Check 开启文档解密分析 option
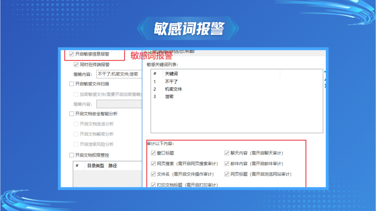This screenshot has height=211, width=376. pyautogui.click(x=76, y=134)
